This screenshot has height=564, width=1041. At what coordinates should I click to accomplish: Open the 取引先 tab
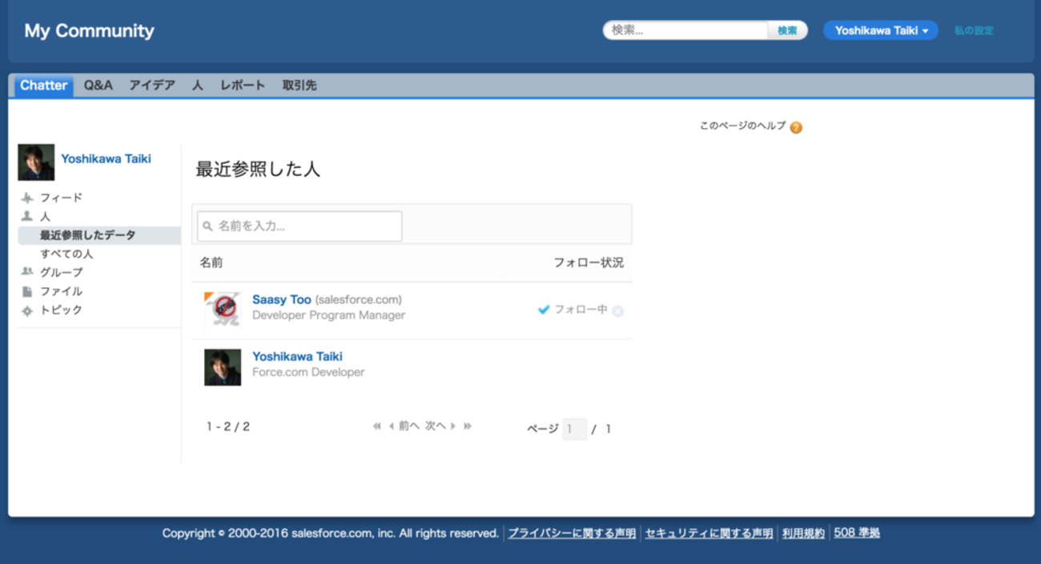[299, 86]
